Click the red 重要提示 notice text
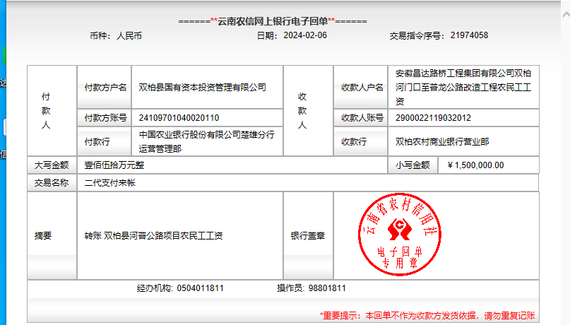570x325 pixels. (427, 316)
